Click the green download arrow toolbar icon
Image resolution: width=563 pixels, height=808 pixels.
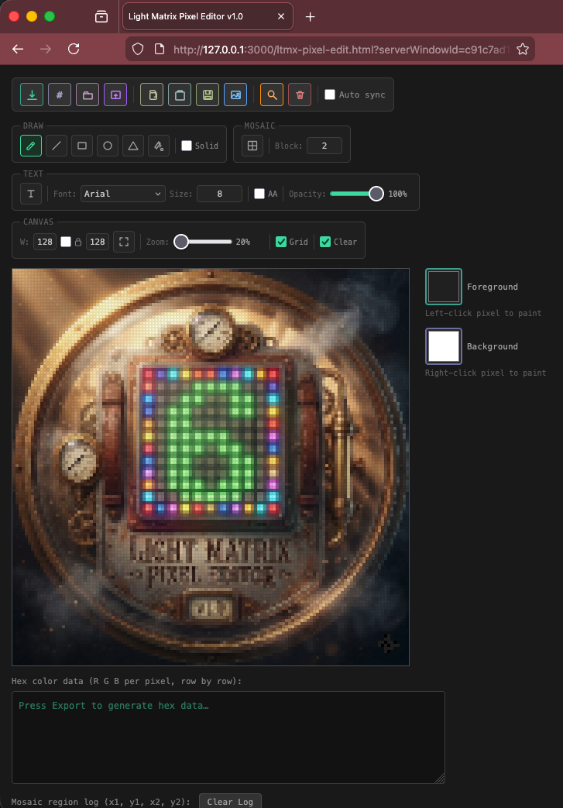[x=32, y=95]
